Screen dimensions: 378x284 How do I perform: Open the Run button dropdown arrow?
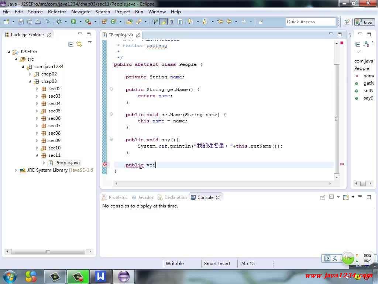click(x=80, y=22)
